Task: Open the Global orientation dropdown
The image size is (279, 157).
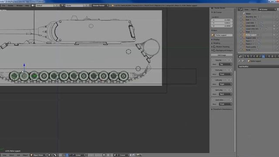Action: click(x=80, y=155)
